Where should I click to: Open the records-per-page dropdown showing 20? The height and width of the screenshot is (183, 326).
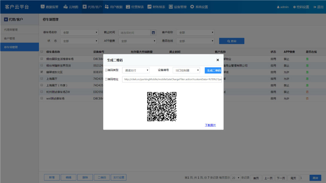[x=235, y=178]
